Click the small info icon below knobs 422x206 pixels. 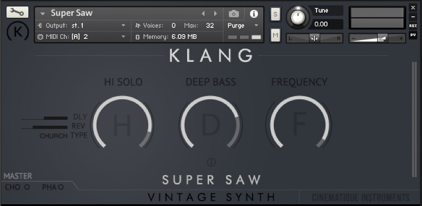212,162
